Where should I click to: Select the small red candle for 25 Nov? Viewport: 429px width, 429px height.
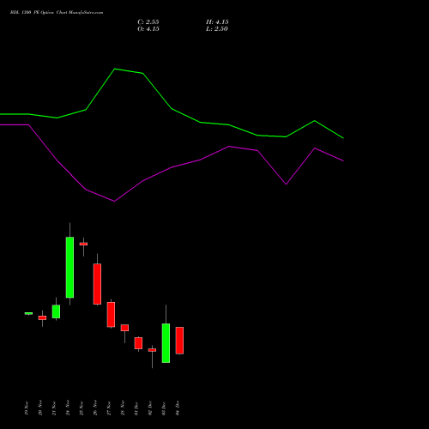click(x=83, y=244)
